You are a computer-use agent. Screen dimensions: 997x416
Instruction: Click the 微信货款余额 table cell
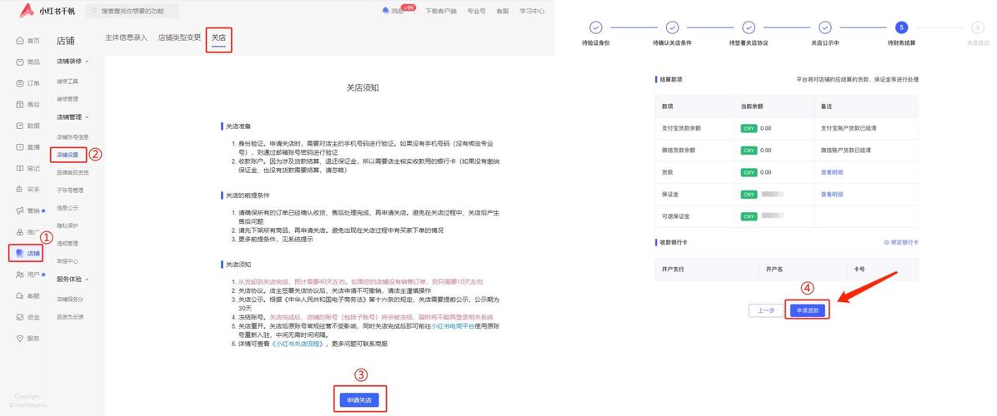click(x=694, y=151)
